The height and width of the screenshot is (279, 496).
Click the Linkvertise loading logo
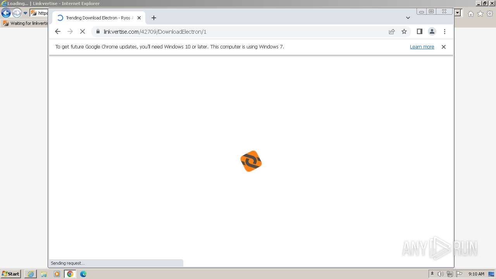click(x=251, y=161)
